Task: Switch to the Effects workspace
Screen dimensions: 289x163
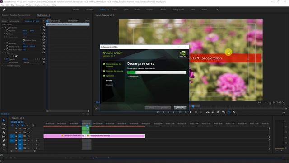Action: [126, 10]
